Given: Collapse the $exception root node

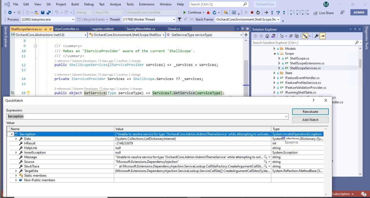Looking at the screenshot, I should coord(12,134).
